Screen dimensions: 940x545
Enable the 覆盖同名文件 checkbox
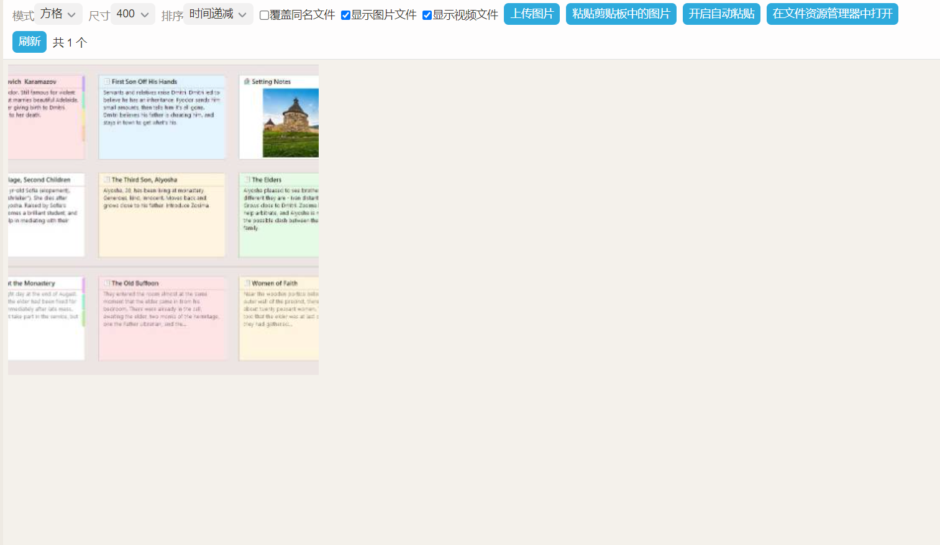[x=264, y=15]
